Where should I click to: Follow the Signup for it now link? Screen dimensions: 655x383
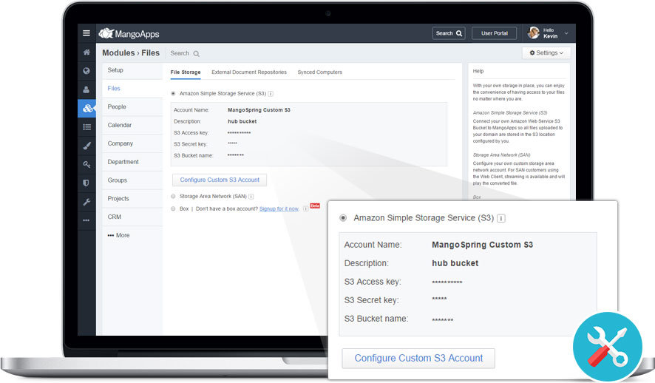(x=279, y=209)
